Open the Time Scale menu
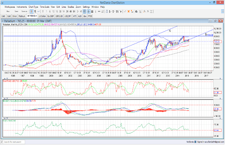This screenshot has width=225, height=145. 45,7
